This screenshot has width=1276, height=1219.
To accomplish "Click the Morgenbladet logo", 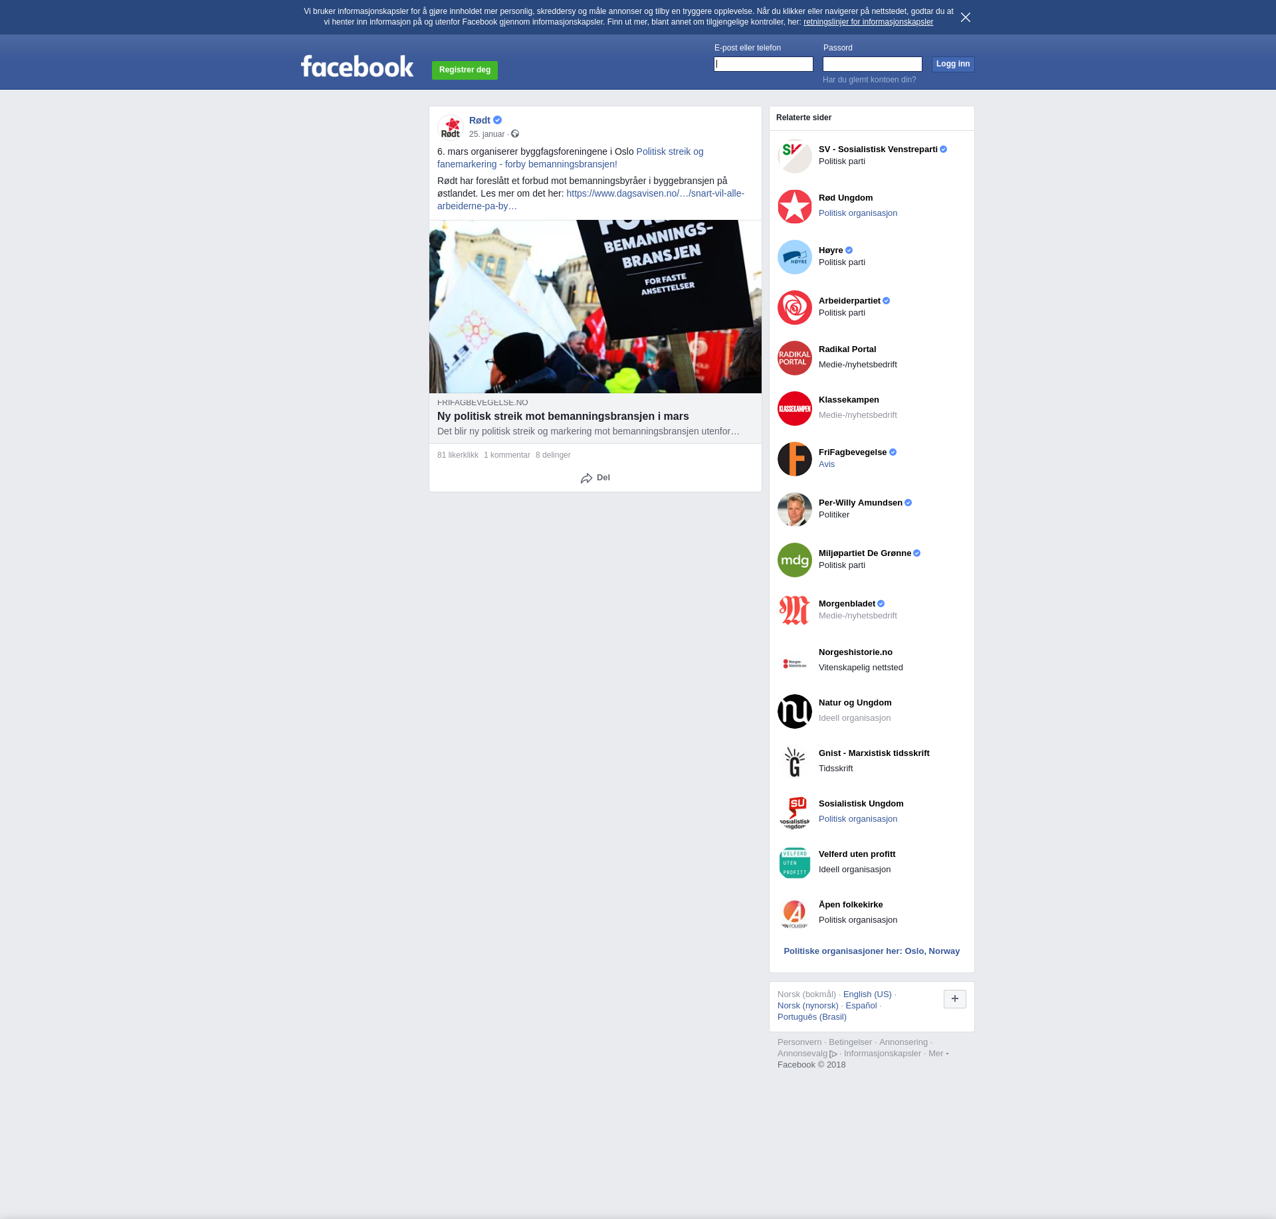I will point(795,610).
